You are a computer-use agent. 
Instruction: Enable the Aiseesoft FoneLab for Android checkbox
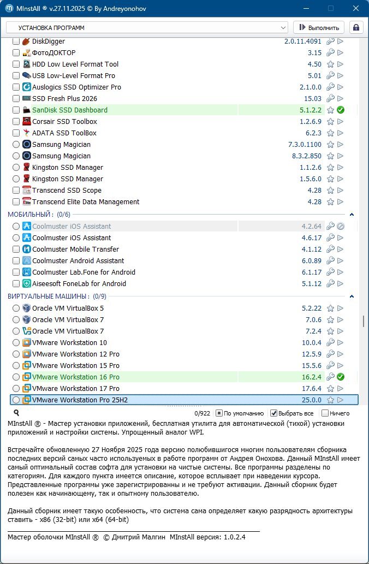pos(16,284)
